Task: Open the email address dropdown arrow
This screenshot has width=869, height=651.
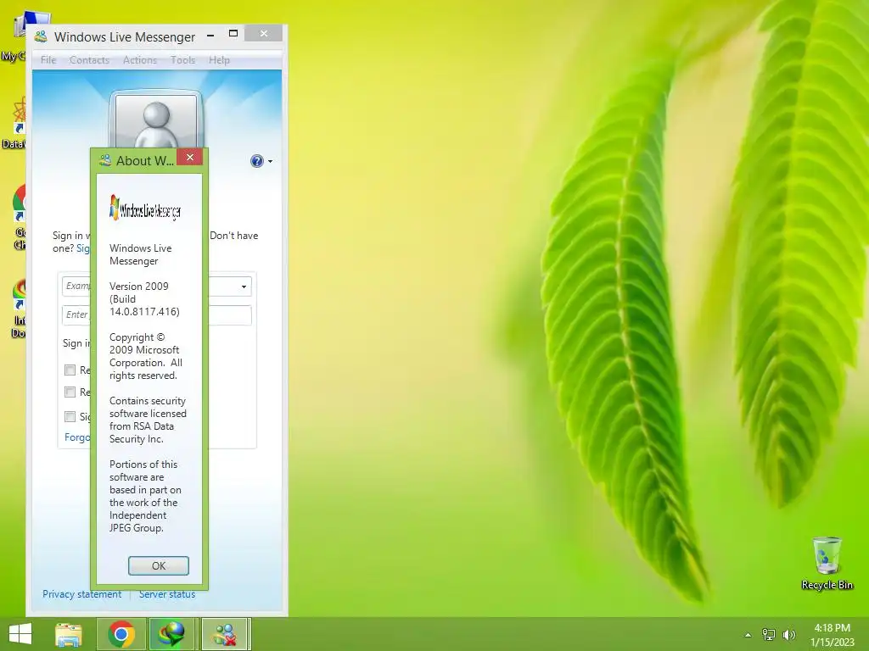Action: pyautogui.click(x=244, y=287)
